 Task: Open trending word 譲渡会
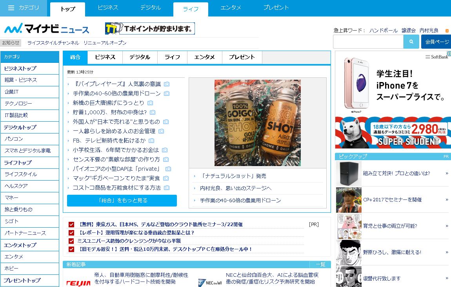coord(408,31)
